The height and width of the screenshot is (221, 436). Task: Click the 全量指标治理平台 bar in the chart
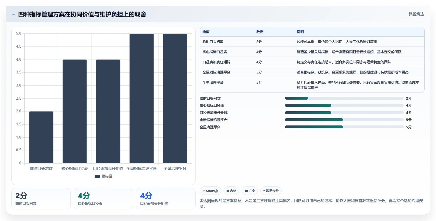coord(141,98)
